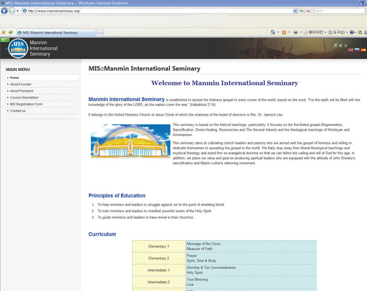Expand the Home icon dropdown arrow
This screenshot has height=291, width=367.
tap(278, 32)
